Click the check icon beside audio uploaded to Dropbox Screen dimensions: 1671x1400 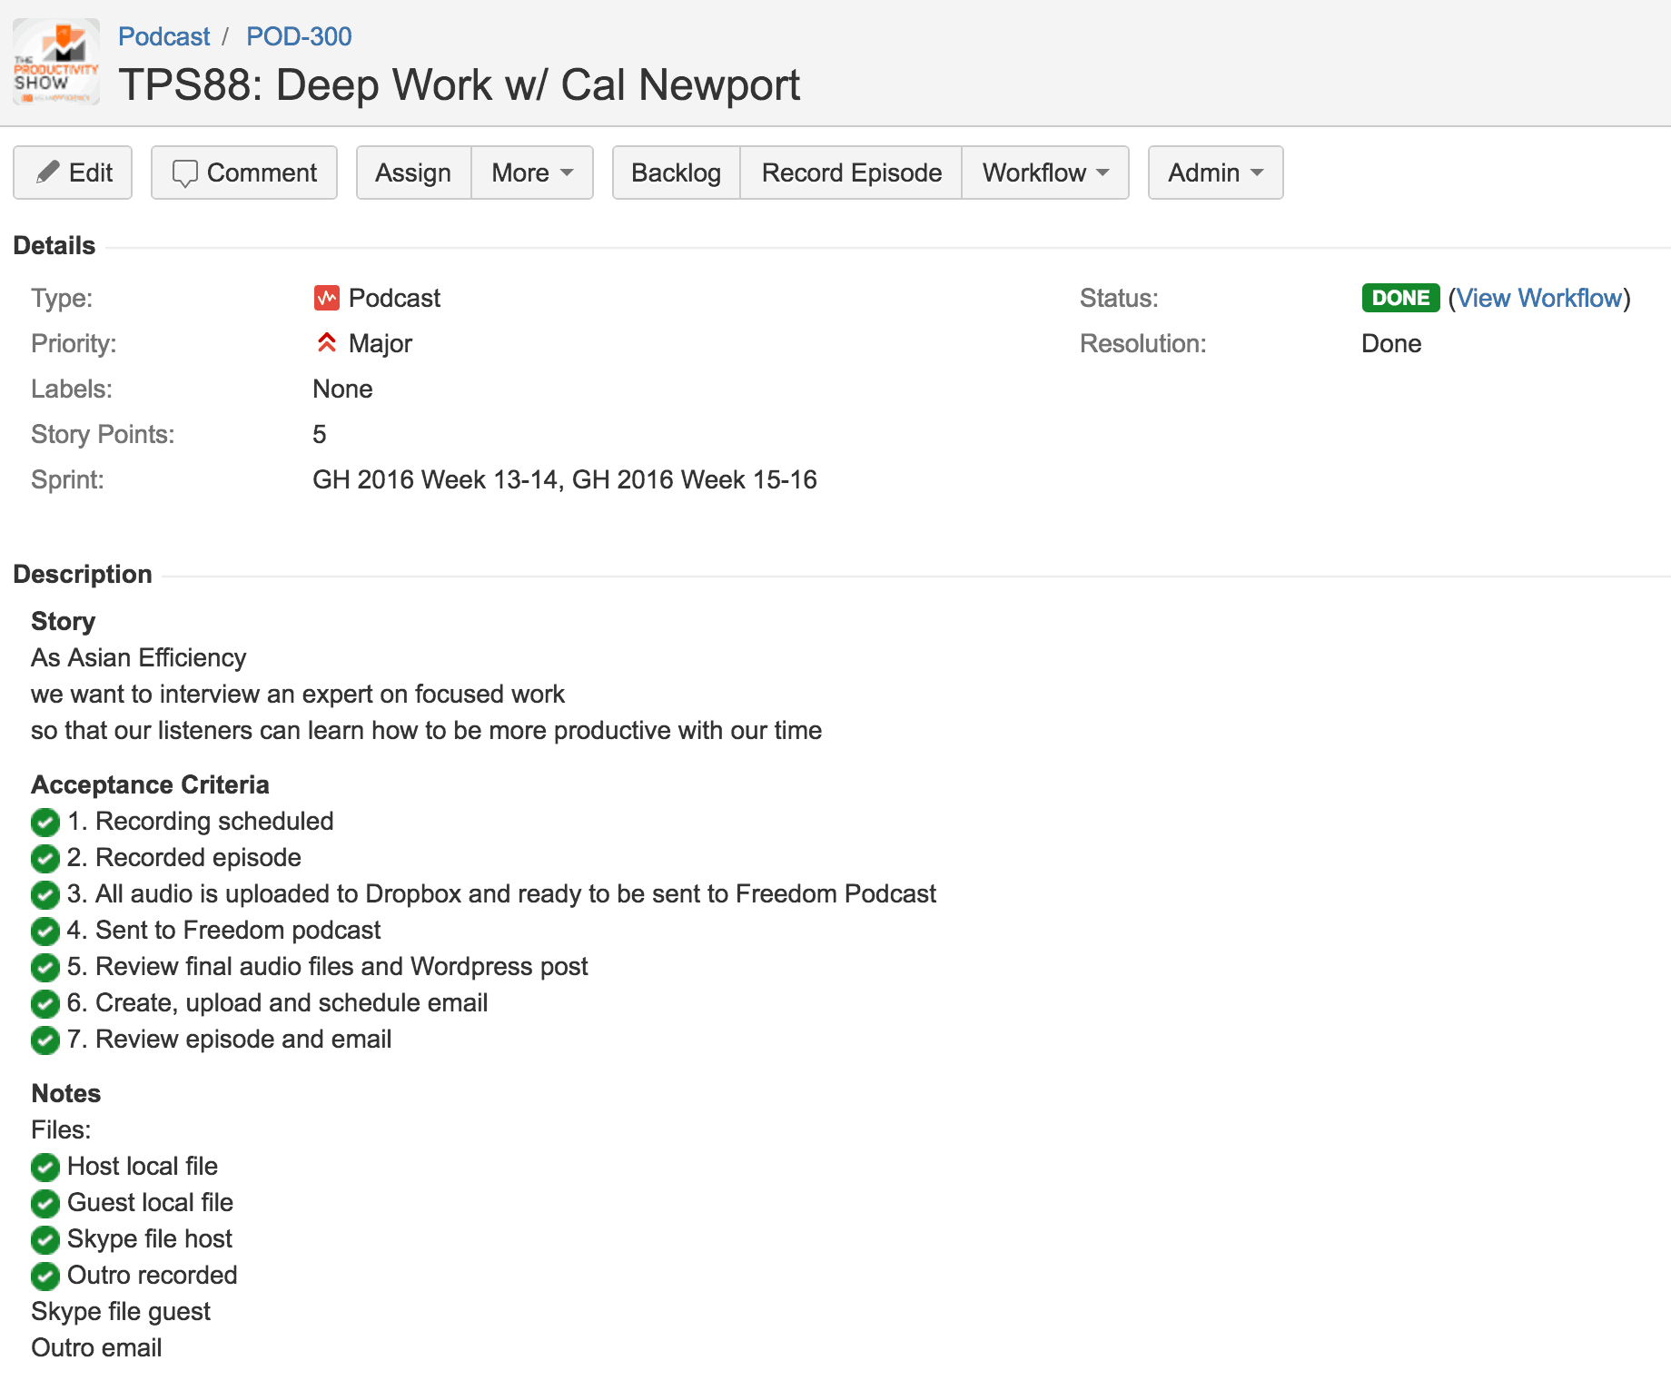point(45,894)
